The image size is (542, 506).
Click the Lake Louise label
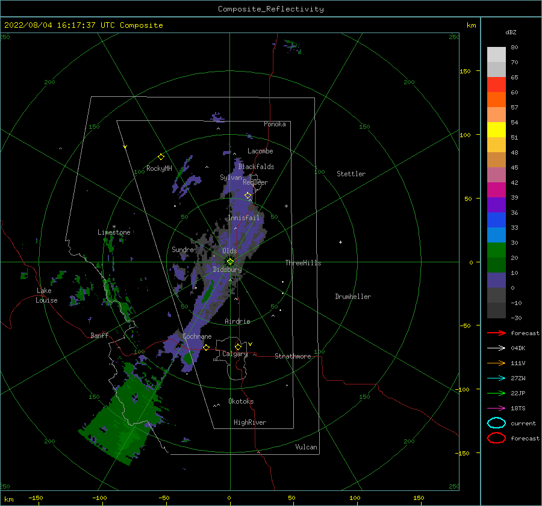(46, 295)
